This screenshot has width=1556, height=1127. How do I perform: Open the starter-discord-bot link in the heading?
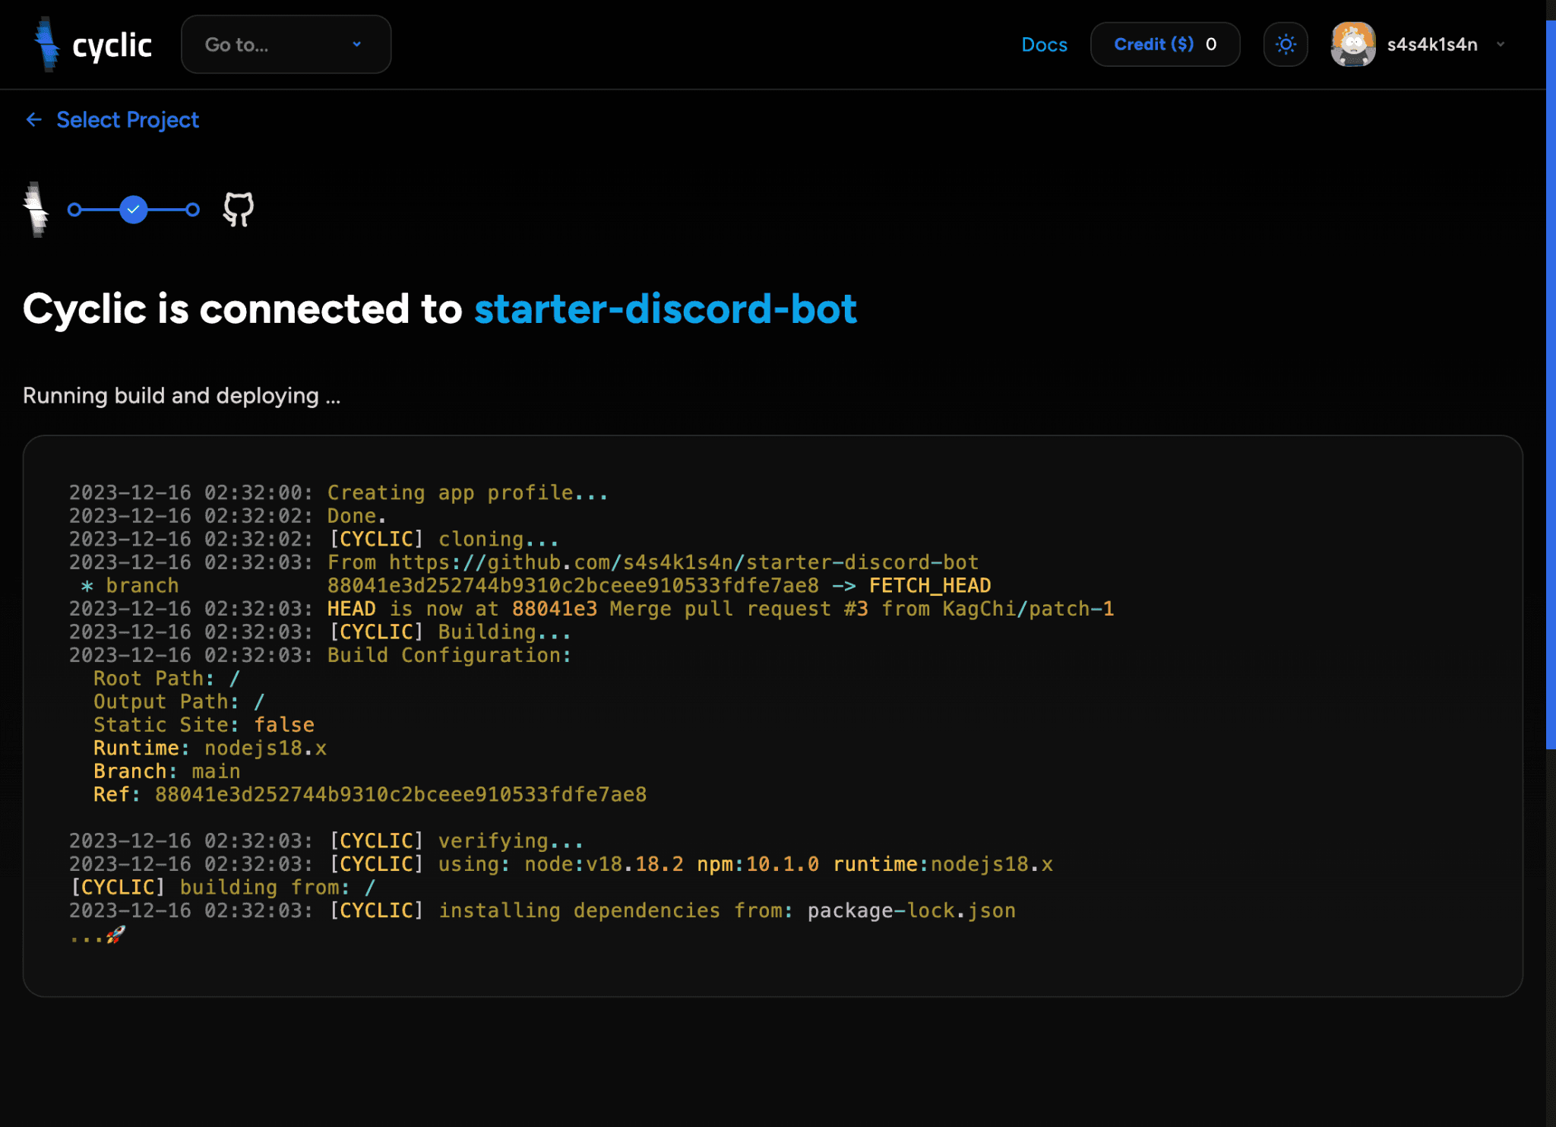[666, 308]
